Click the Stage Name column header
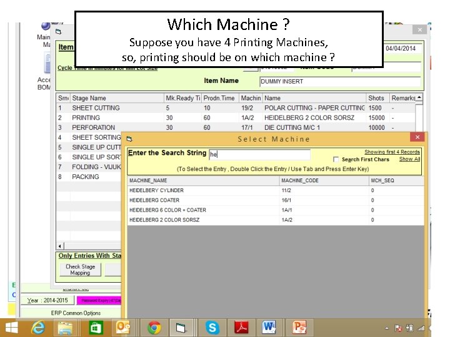Screen dimensions: 450x337 point(117,99)
